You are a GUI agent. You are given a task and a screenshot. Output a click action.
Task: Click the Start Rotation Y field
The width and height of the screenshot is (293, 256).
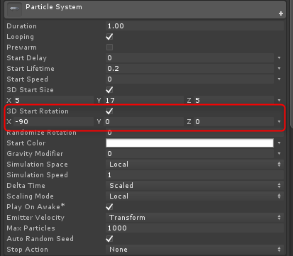tap(143, 122)
